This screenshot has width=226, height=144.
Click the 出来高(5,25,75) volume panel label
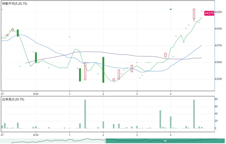(13, 99)
